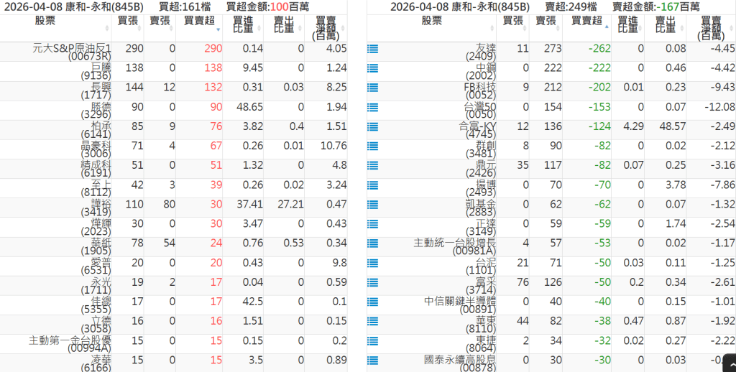The height and width of the screenshot is (372, 736).
Task: Click the 主動第一金台股優 stock name
Action: pos(70,343)
